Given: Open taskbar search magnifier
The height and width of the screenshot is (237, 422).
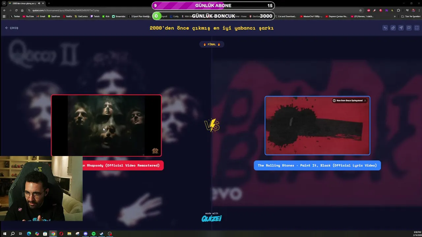Looking at the screenshot, I should [x=13, y=234].
